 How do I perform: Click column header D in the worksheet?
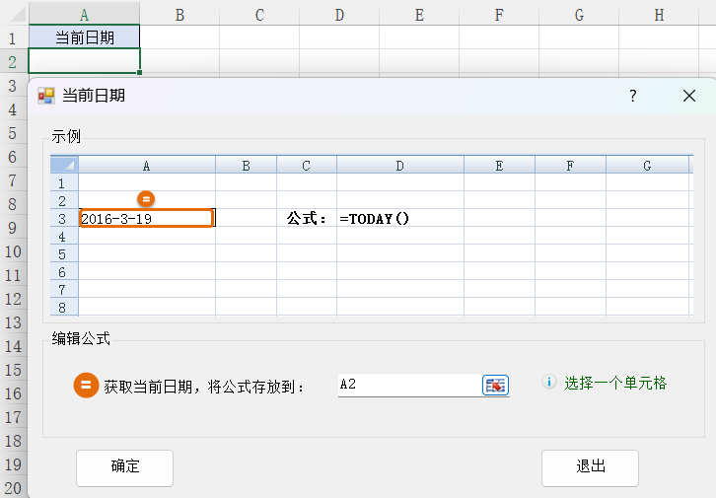(339, 14)
